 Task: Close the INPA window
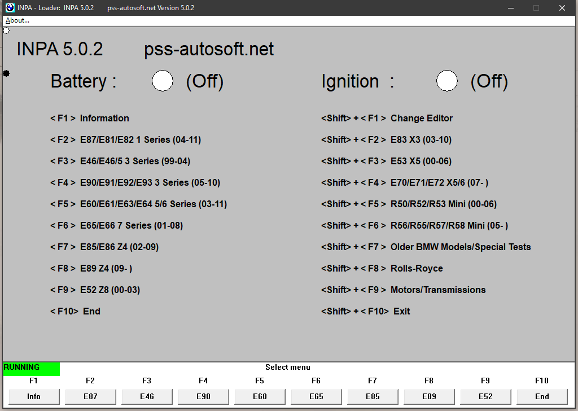[x=562, y=8]
